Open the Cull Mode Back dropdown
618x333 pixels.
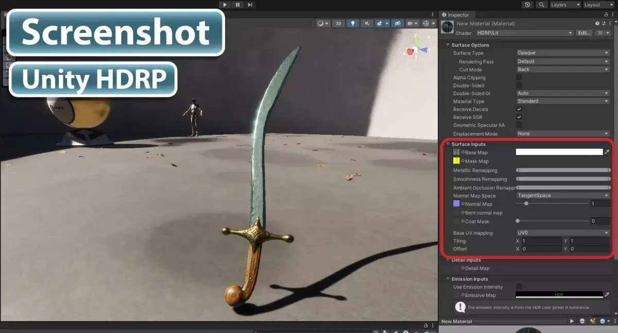[x=563, y=69]
